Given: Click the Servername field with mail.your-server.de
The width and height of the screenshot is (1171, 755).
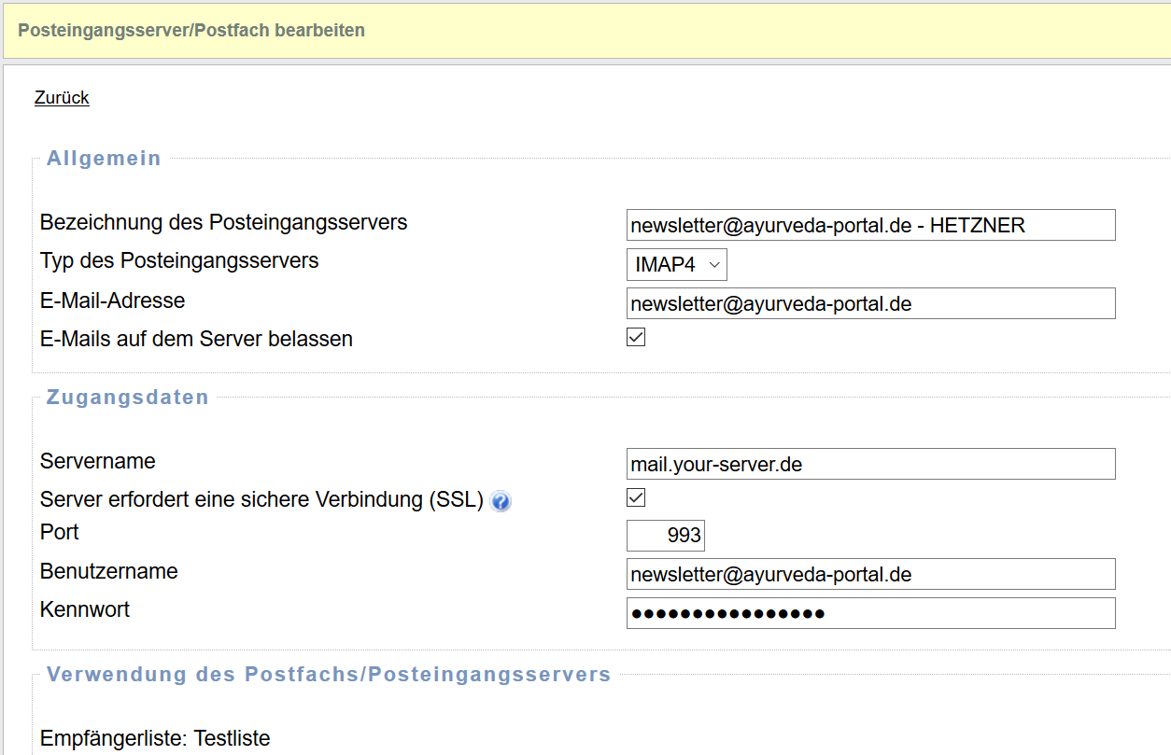Looking at the screenshot, I should click(870, 464).
